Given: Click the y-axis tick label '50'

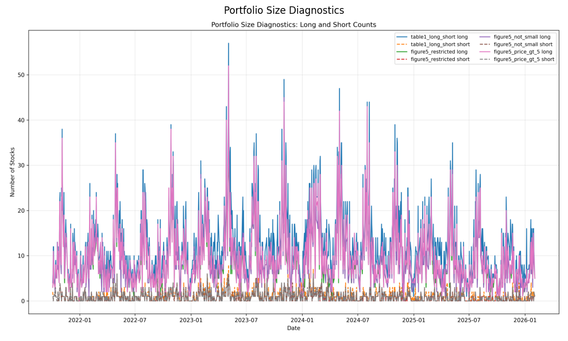Looking at the screenshot, I should 21,75.
